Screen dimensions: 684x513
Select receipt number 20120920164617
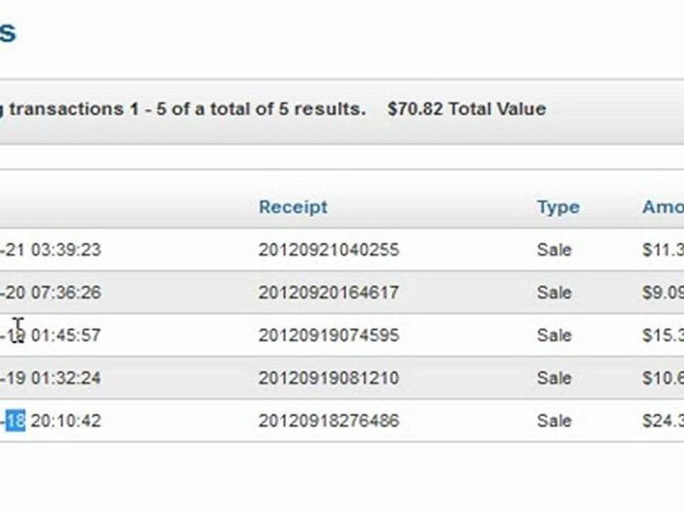point(328,292)
